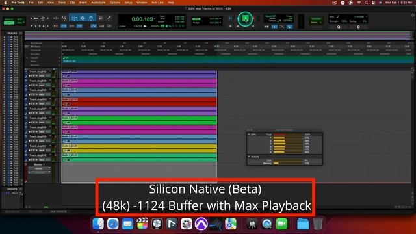
Task: Click green clip on Track.dup008
Action: (140, 120)
